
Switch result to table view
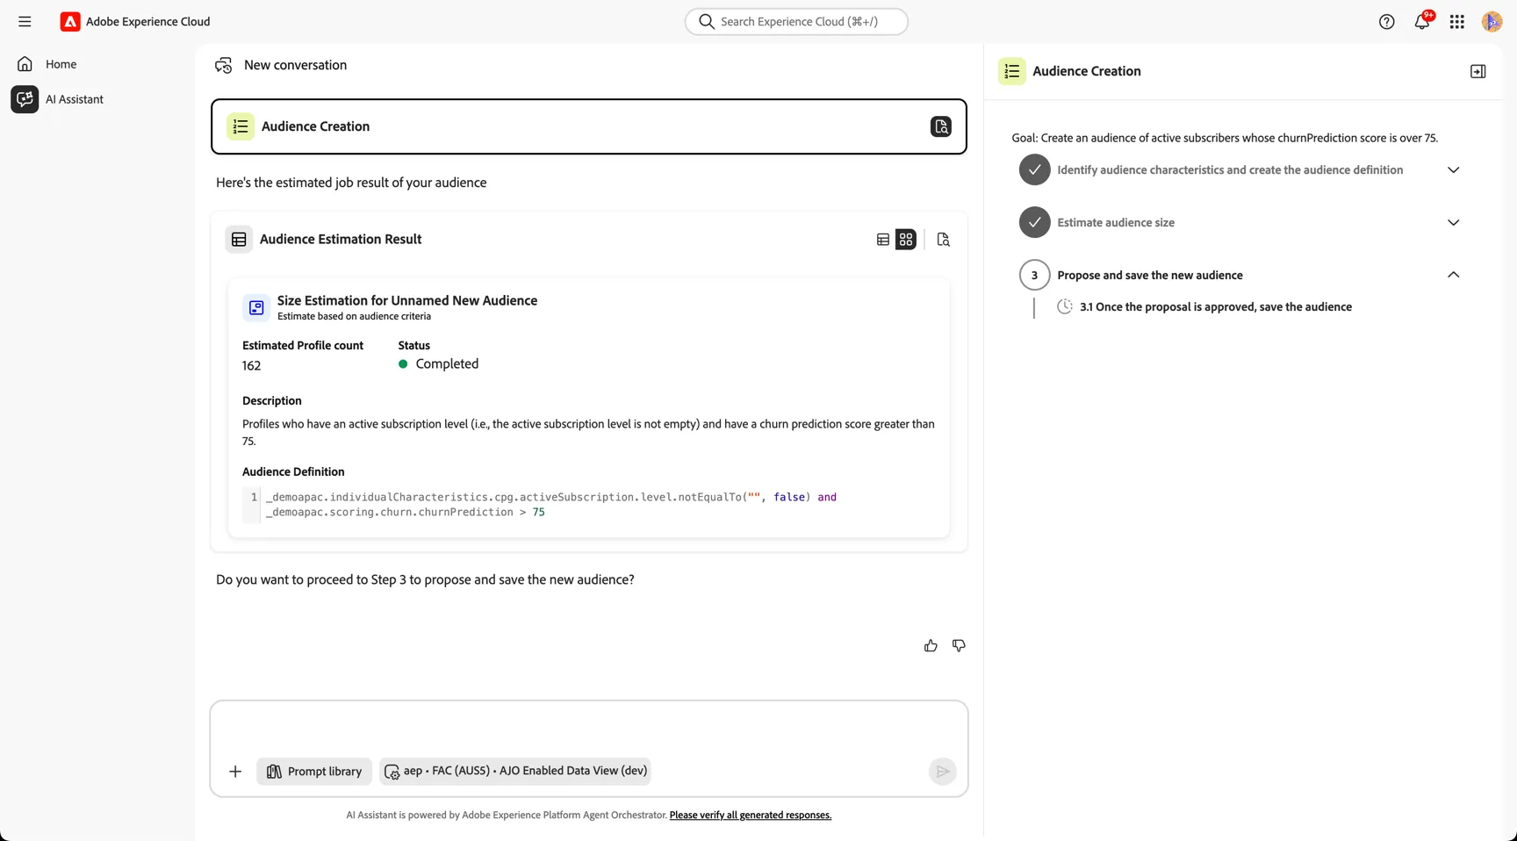pos(883,240)
